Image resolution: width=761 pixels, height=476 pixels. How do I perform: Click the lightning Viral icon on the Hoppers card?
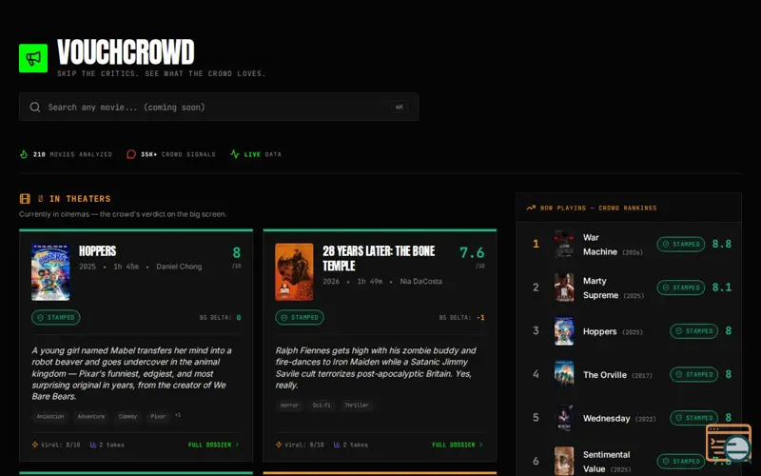click(35, 445)
